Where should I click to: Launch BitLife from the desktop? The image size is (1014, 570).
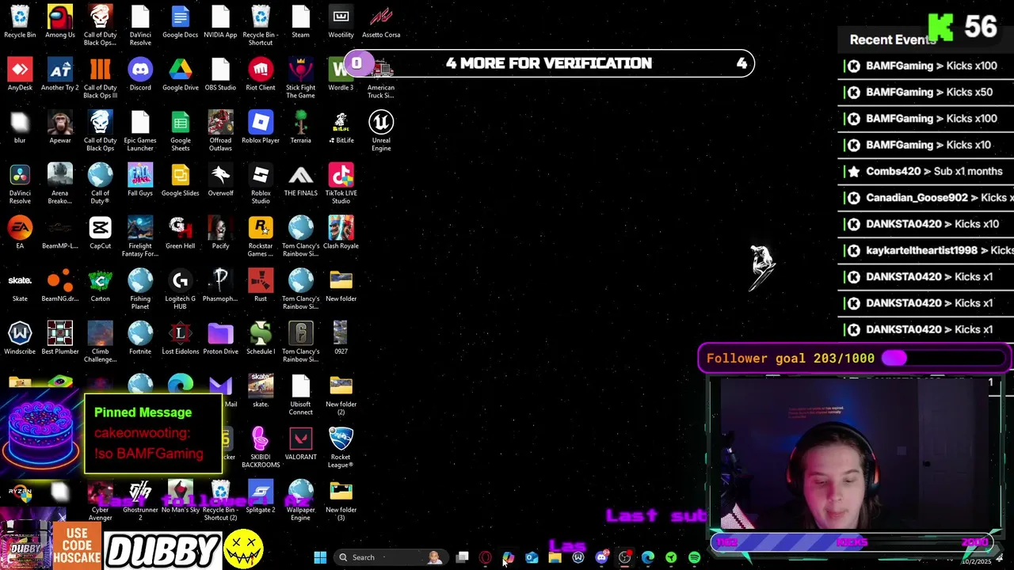point(341,128)
